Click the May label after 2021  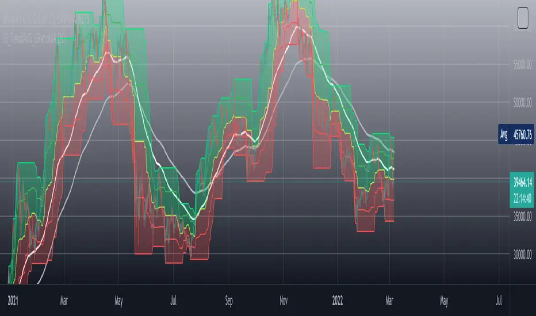point(118,300)
